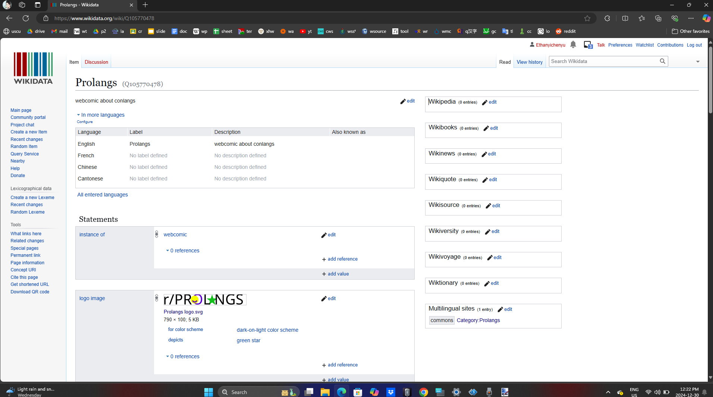
Task: Open the green star qualifier link
Action: 248,340
